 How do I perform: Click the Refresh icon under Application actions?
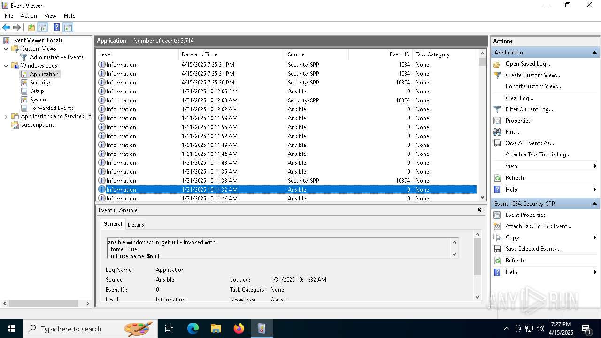point(497,178)
